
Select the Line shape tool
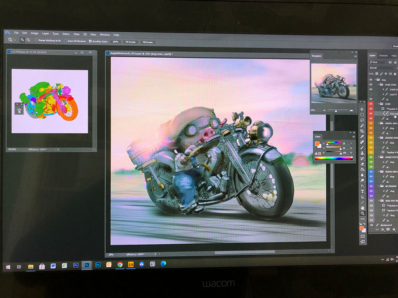tap(363, 202)
